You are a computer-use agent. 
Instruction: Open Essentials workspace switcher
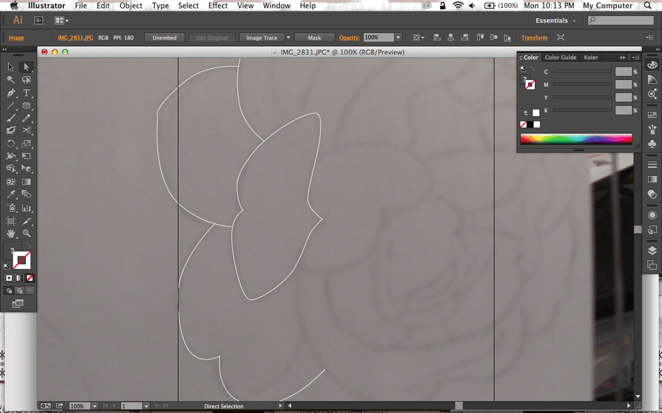point(555,20)
